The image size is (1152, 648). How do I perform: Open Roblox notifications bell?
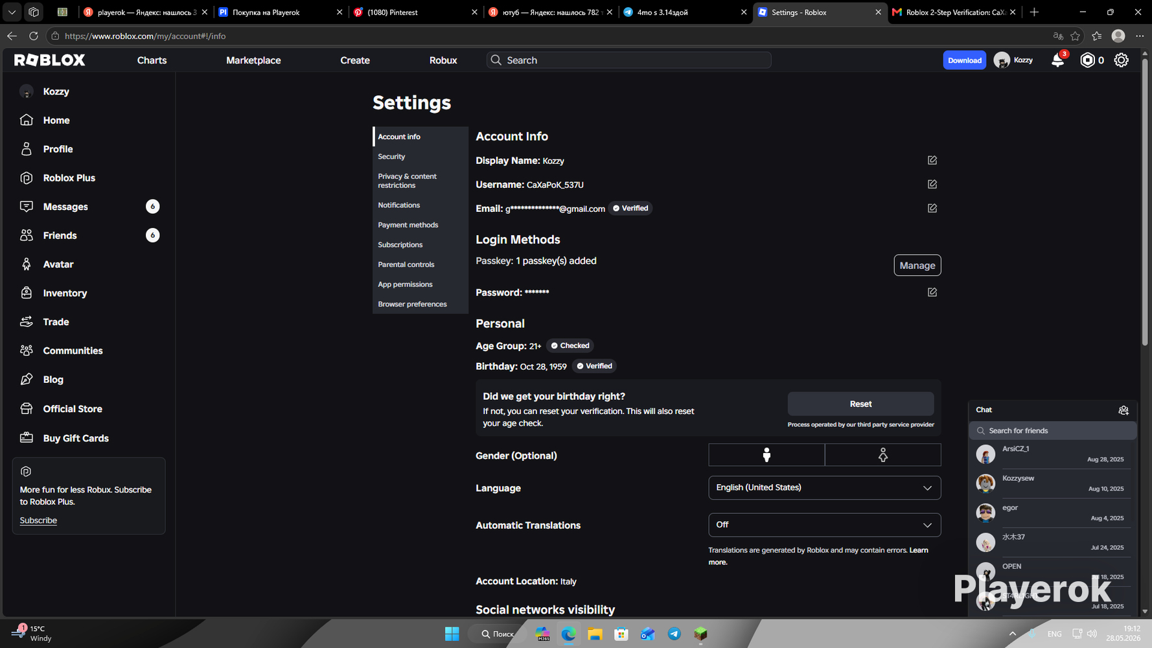pos(1057,60)
